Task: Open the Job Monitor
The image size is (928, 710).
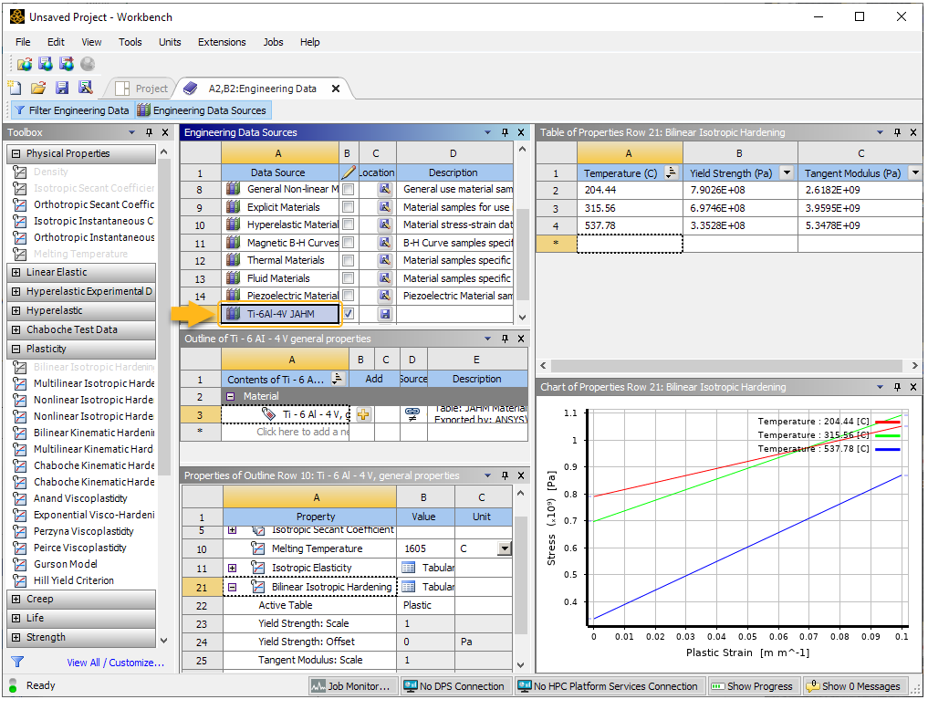Action: [x=353, y=686]
